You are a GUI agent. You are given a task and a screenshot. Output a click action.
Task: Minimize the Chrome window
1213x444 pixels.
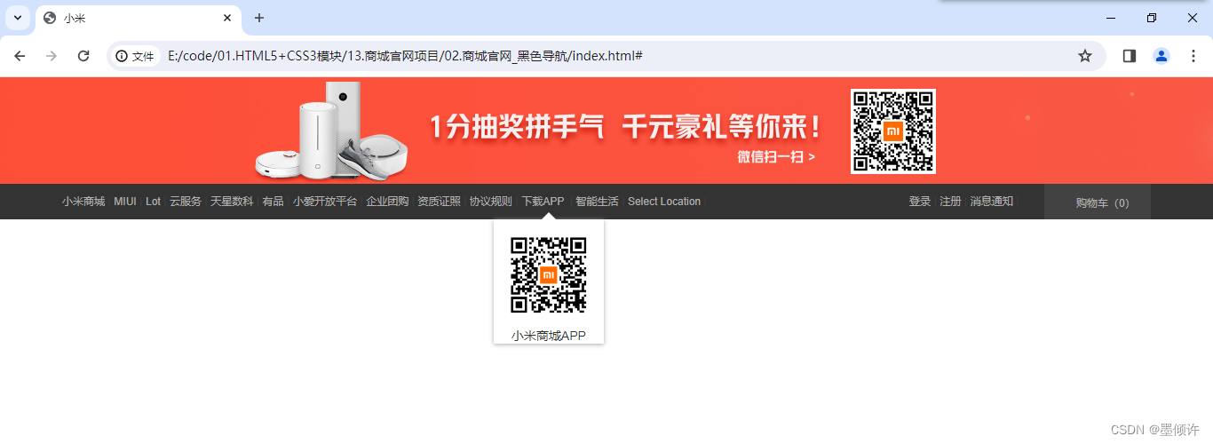1111,18
